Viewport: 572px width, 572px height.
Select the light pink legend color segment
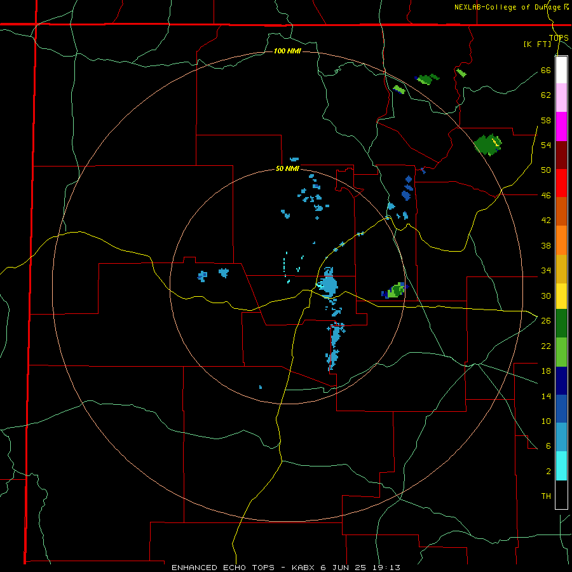[x=561, y=97]
